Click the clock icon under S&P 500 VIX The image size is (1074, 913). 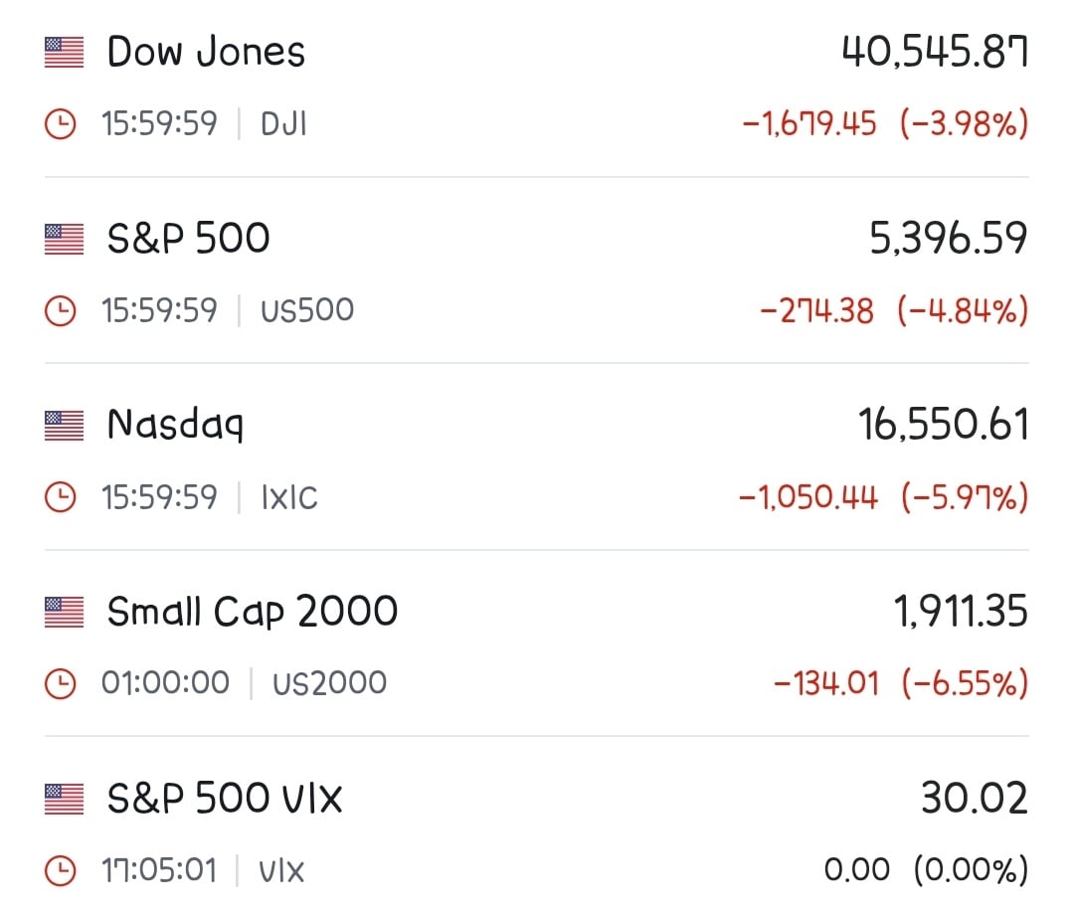click(x=61, y=870)
